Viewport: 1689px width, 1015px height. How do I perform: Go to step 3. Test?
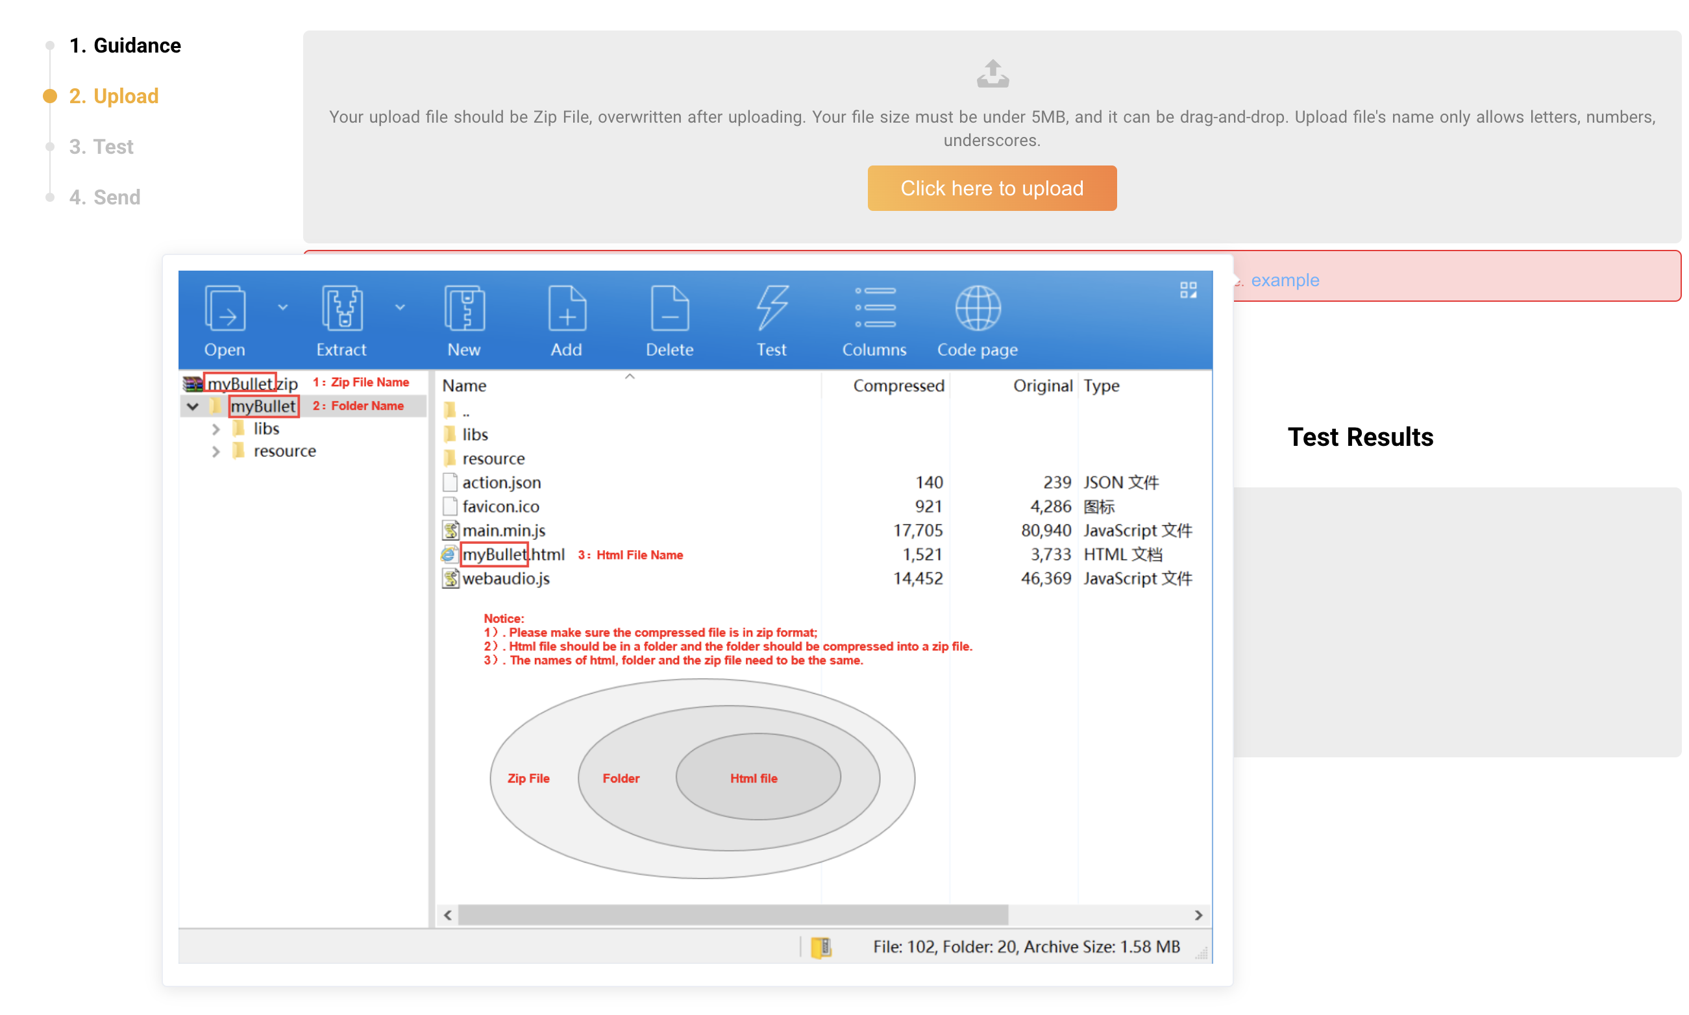click(x=101, y=147)
